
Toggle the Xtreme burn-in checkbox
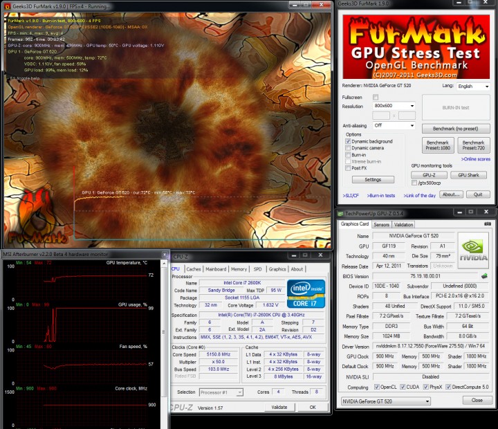point(348,161)
